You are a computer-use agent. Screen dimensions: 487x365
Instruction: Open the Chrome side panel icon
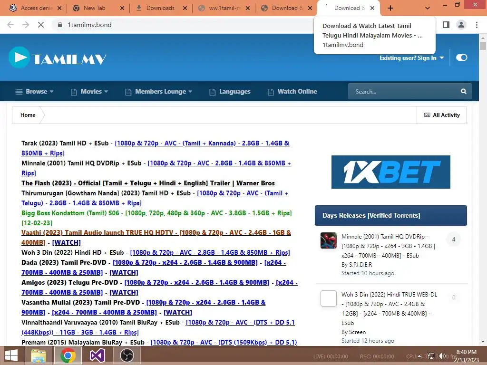pyautogui.click(x=446, y=25)
